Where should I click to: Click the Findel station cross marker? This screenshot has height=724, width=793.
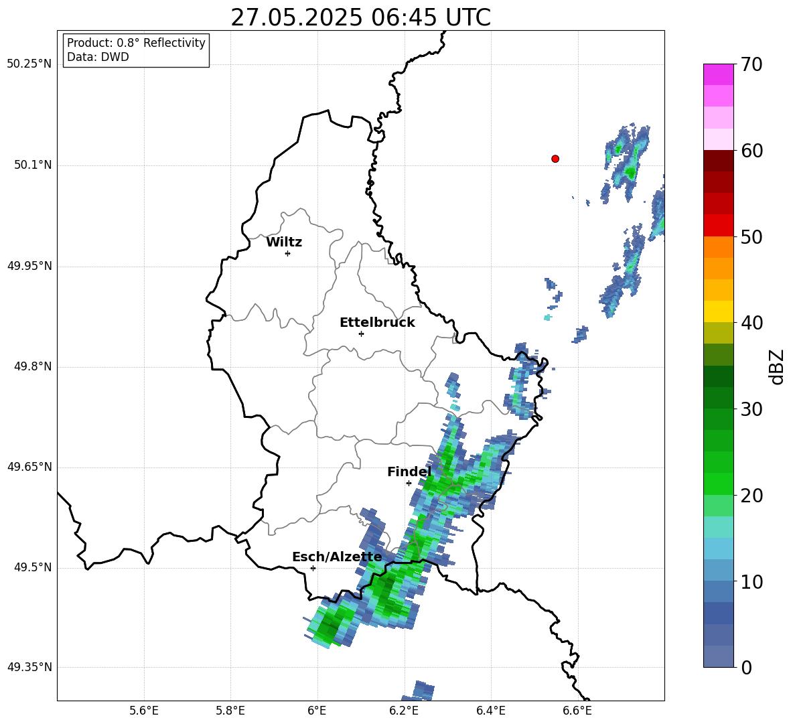pos(409,484)
